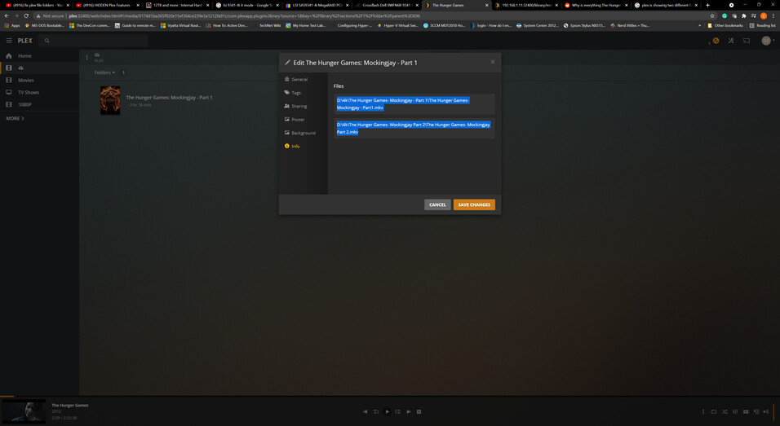Open The Hunger Games now-playing title
The width and height of the screenshot is (780, 426).
(69, 405)
